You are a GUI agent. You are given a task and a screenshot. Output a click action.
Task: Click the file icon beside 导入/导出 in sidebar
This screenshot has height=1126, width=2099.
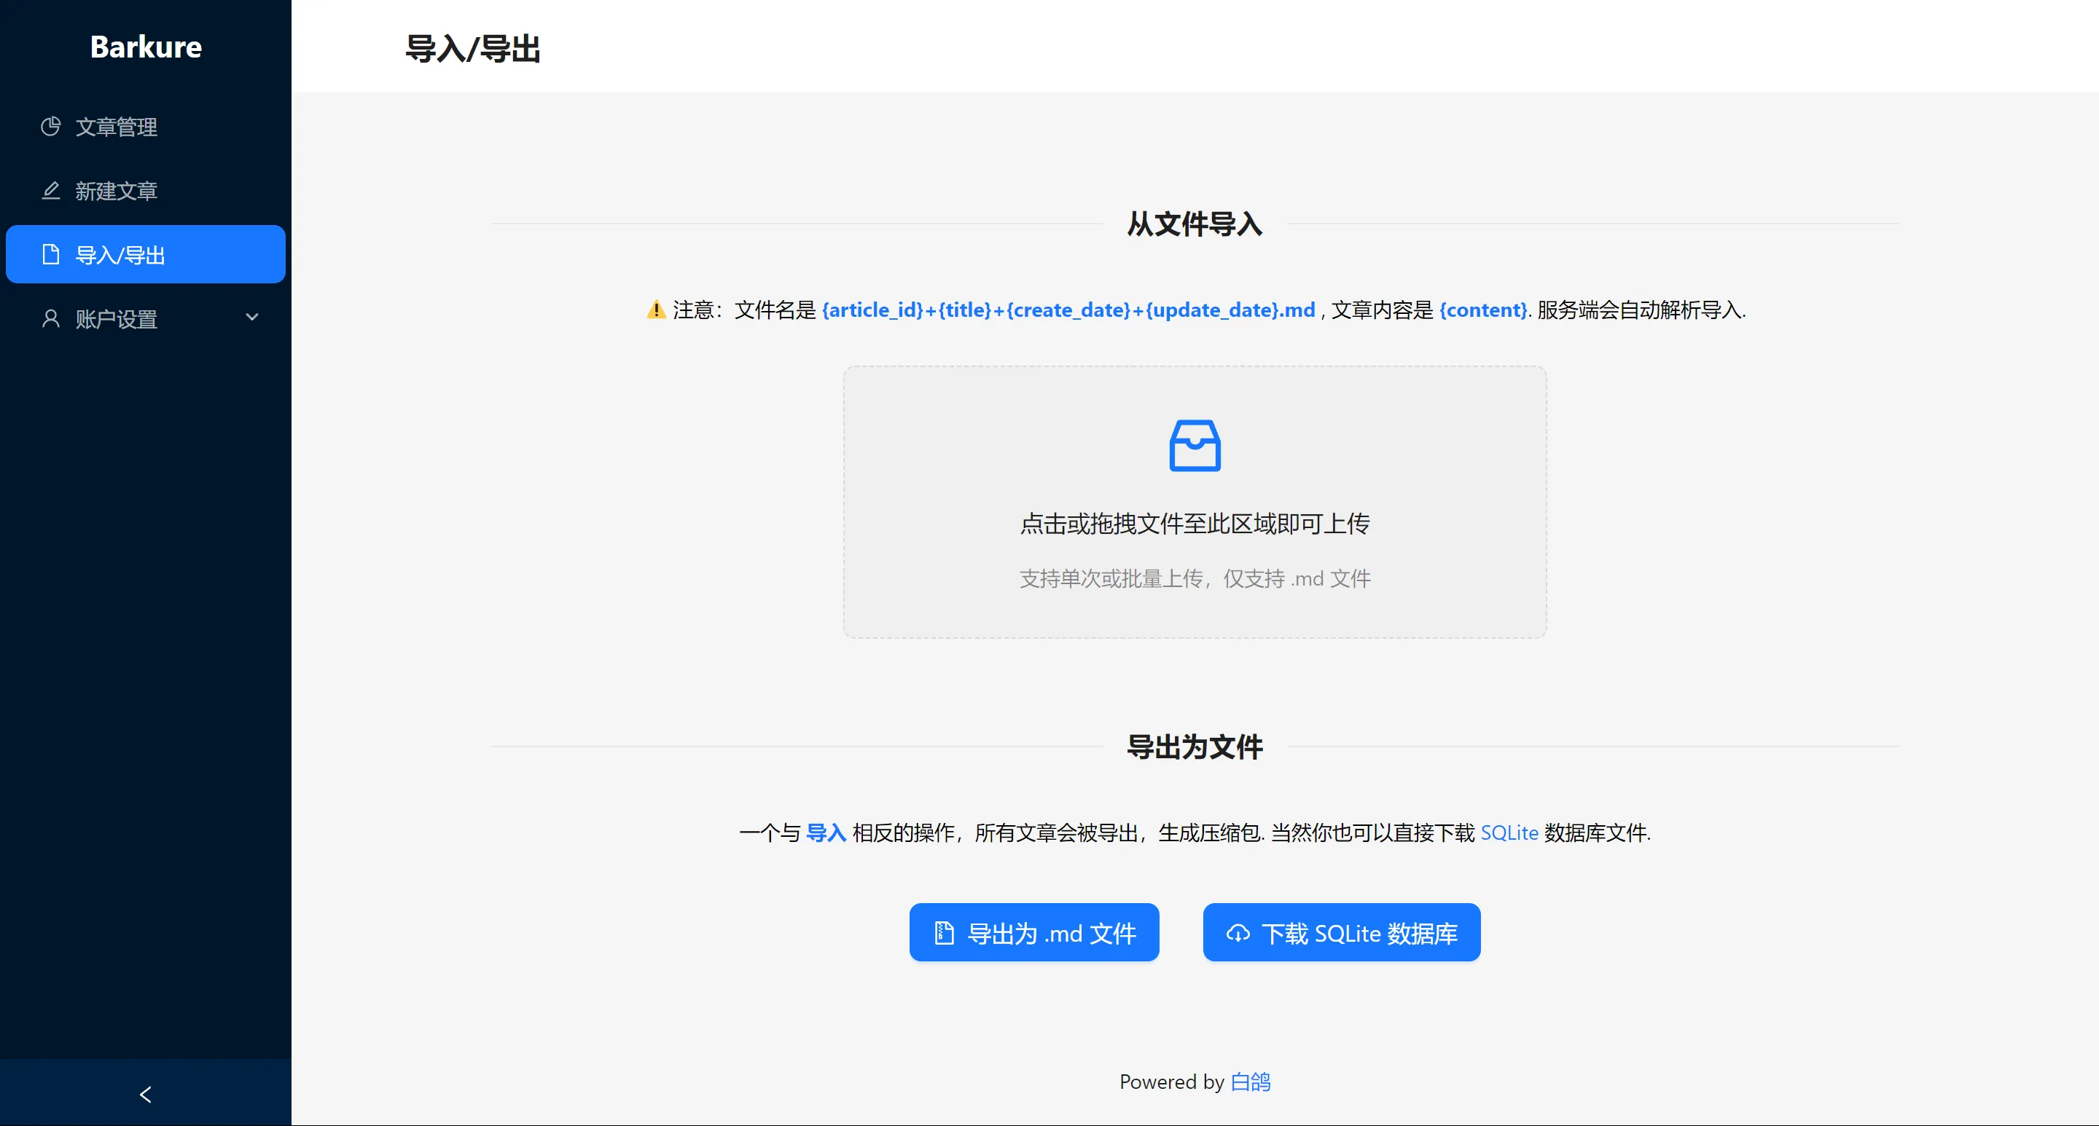pyautogui.click(x=50, y=255)
